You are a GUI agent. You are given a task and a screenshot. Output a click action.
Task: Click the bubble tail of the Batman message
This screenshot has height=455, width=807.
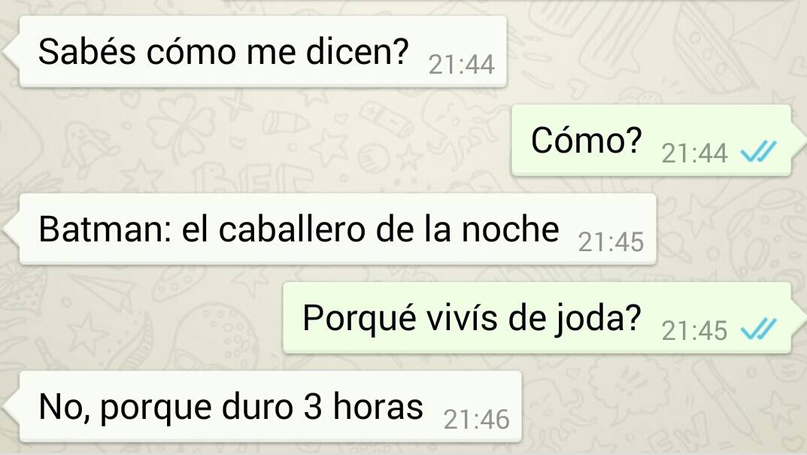point(11,229)
